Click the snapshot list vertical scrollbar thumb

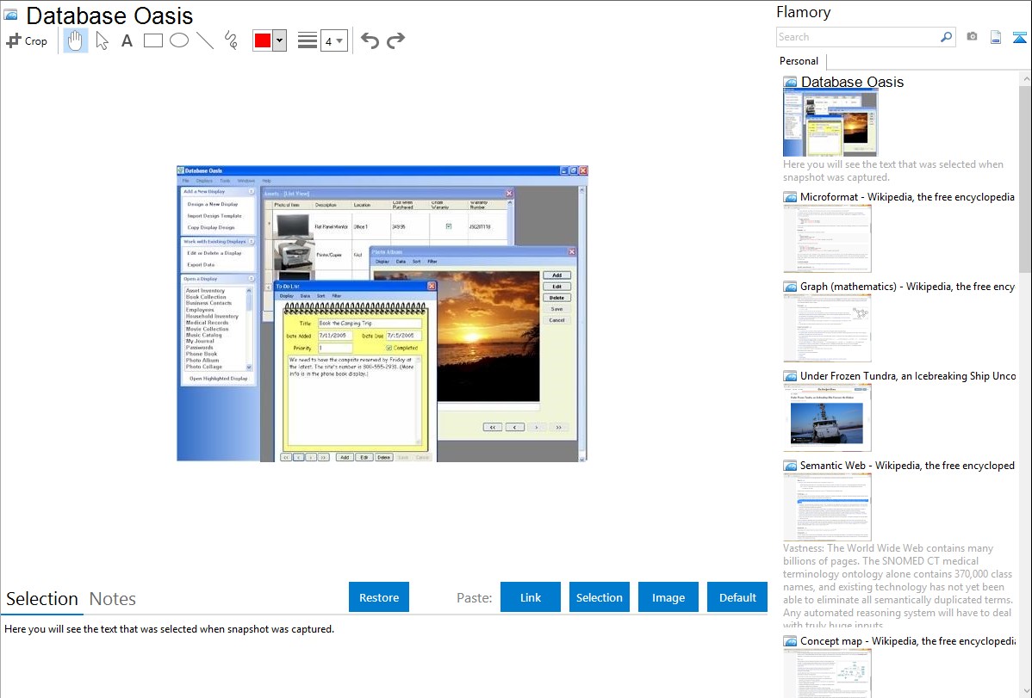1025,178
